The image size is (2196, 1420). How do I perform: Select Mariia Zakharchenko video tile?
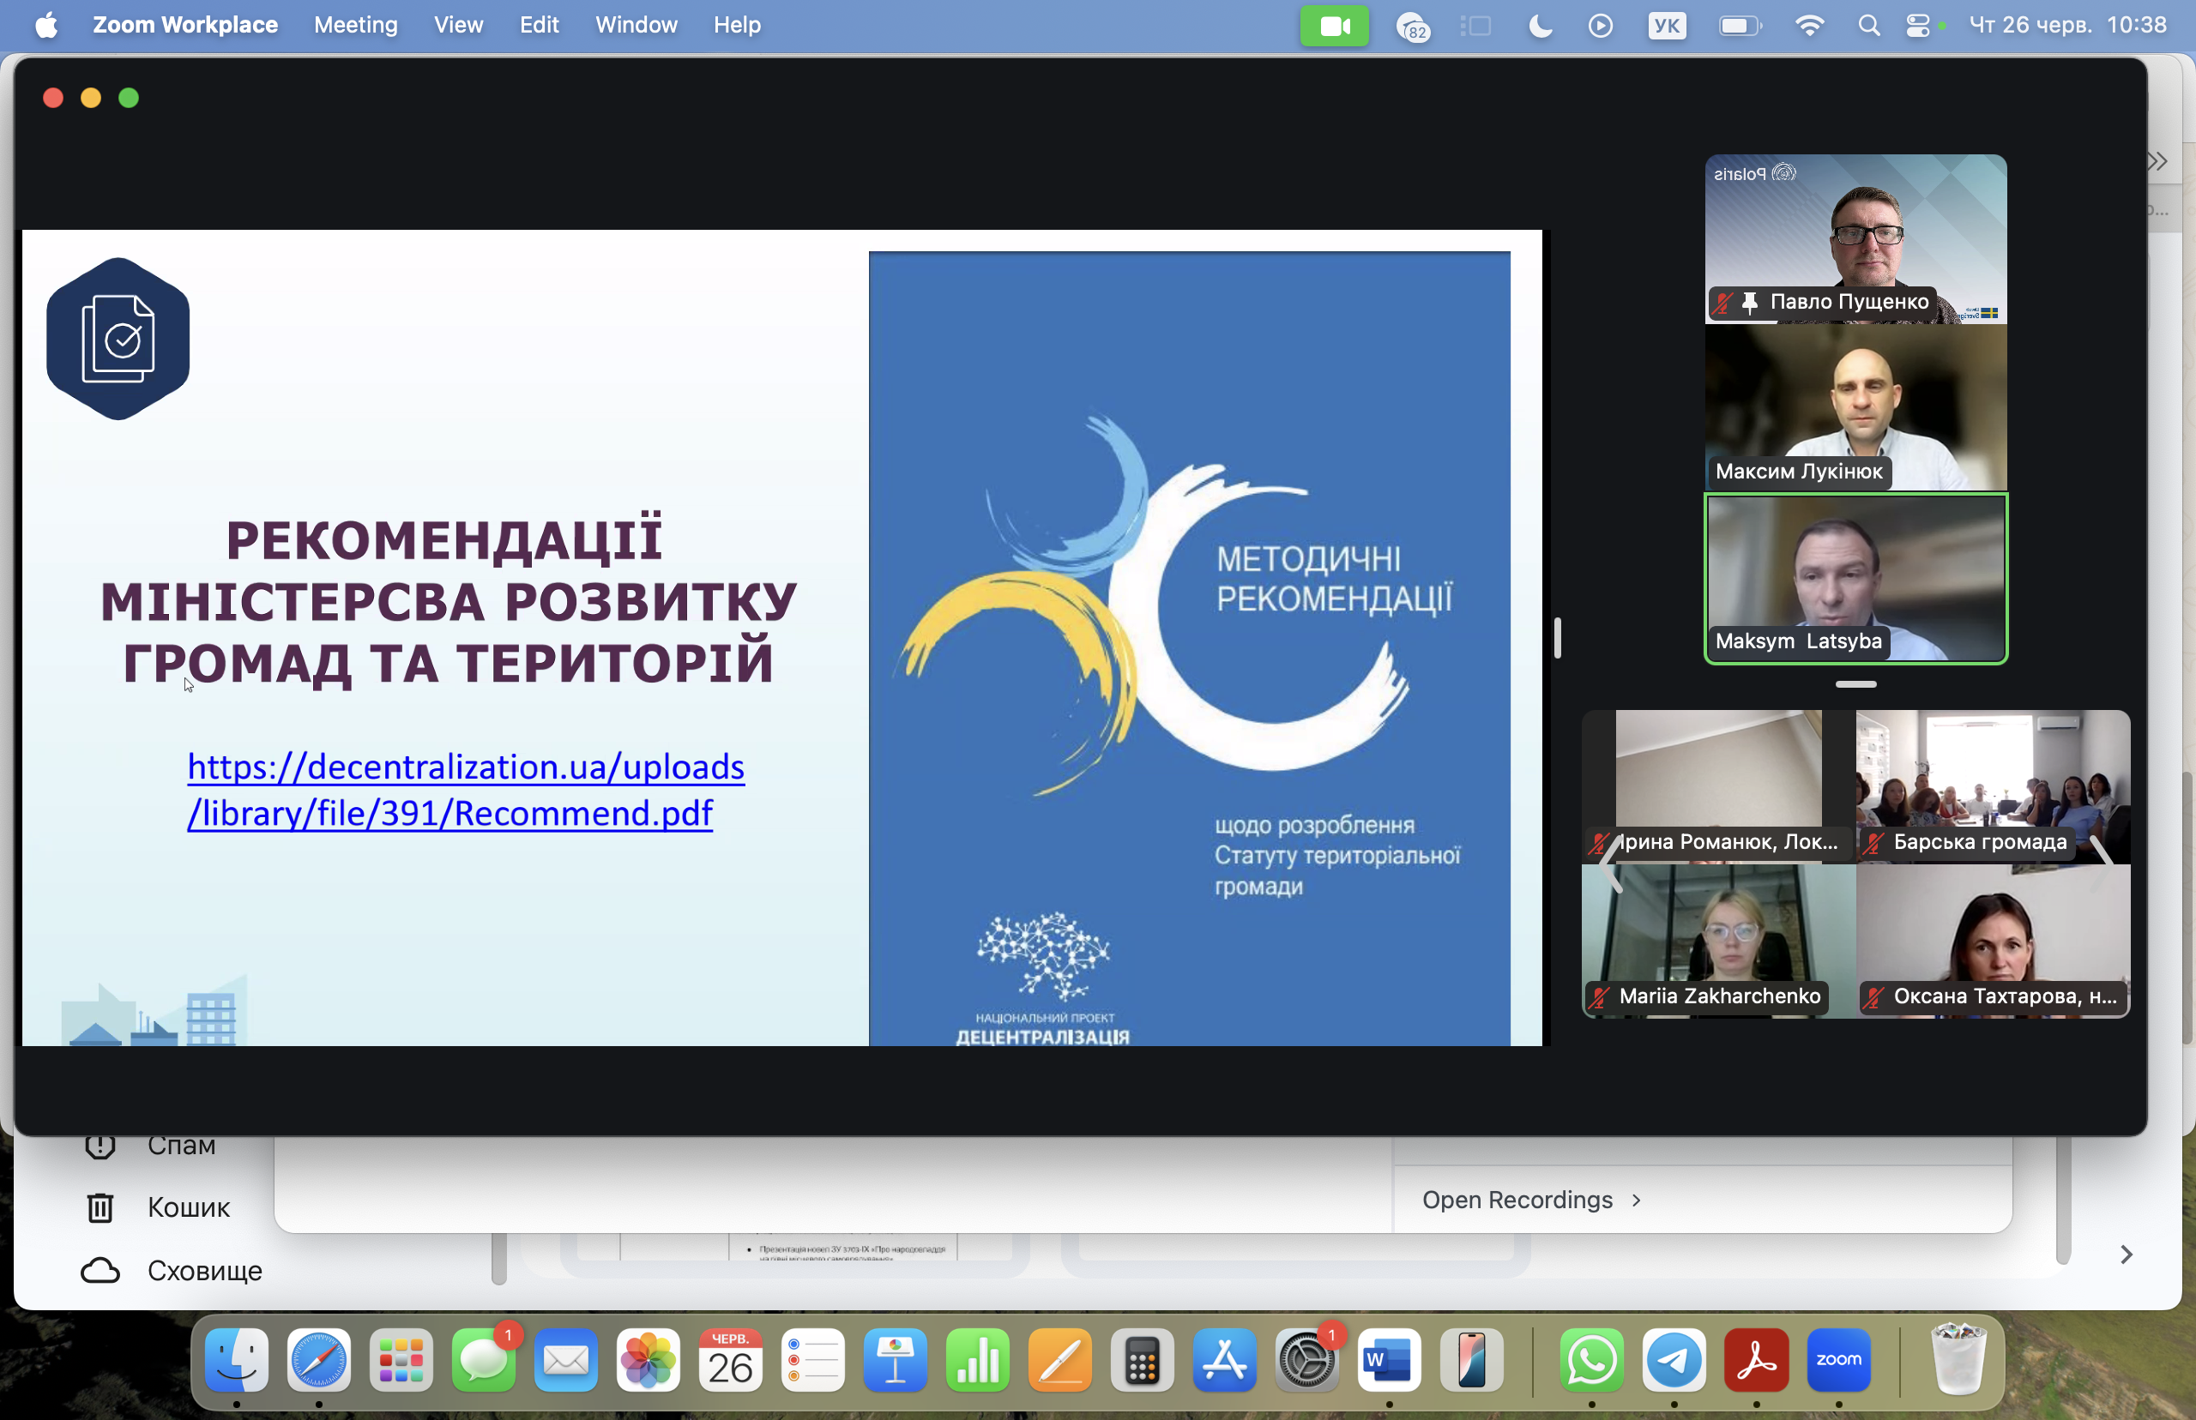click(x=1718, y=941)
